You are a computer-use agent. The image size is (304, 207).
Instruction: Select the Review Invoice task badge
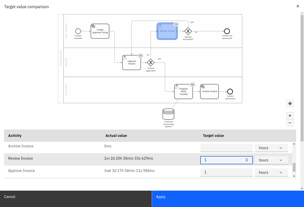pos(176,24)
